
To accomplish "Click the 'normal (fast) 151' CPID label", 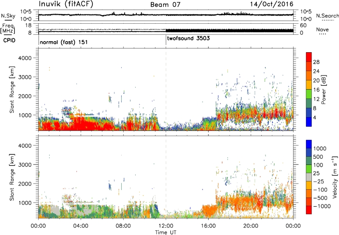I will tap(64, 42).
